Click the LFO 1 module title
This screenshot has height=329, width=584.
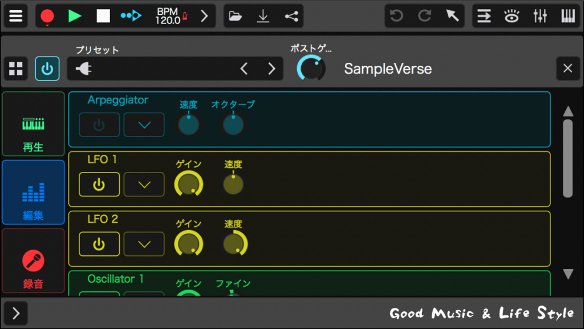click(102, 160)
